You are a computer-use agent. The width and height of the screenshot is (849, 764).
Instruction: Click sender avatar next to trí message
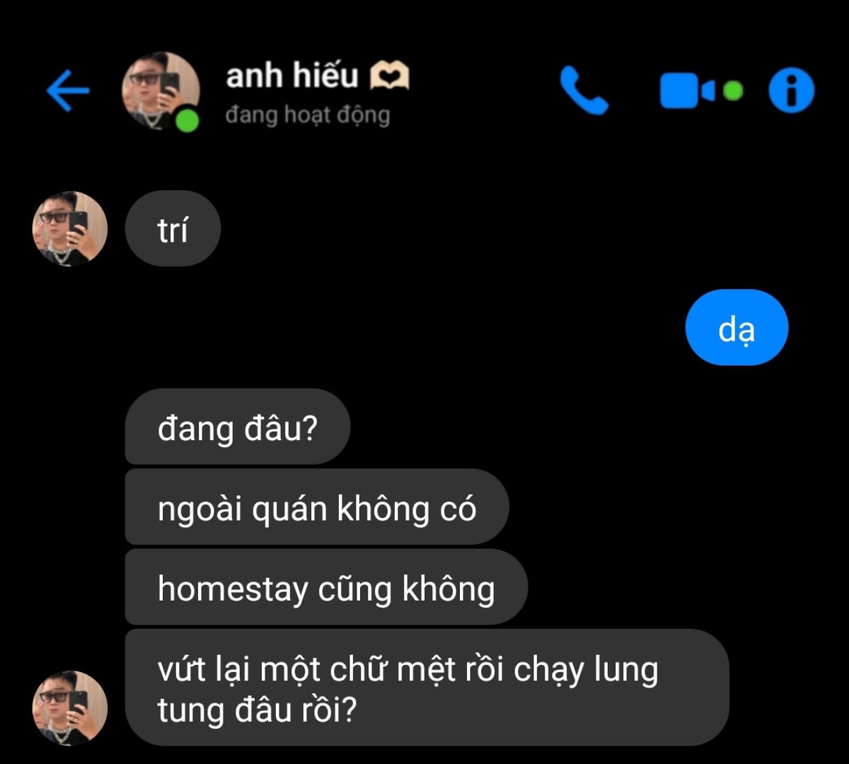tap(70, 228)
